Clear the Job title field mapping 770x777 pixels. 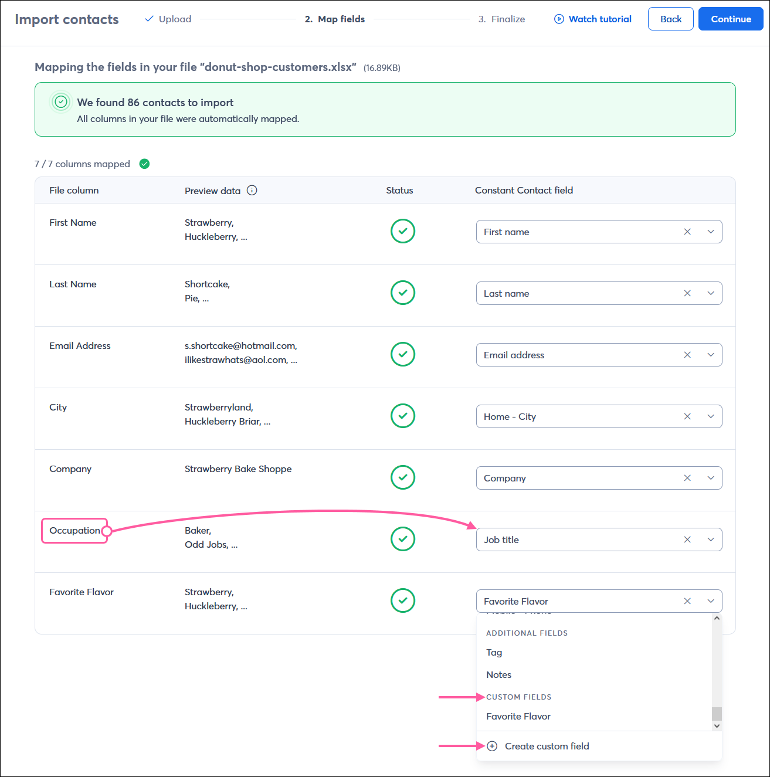coord(687,540)
